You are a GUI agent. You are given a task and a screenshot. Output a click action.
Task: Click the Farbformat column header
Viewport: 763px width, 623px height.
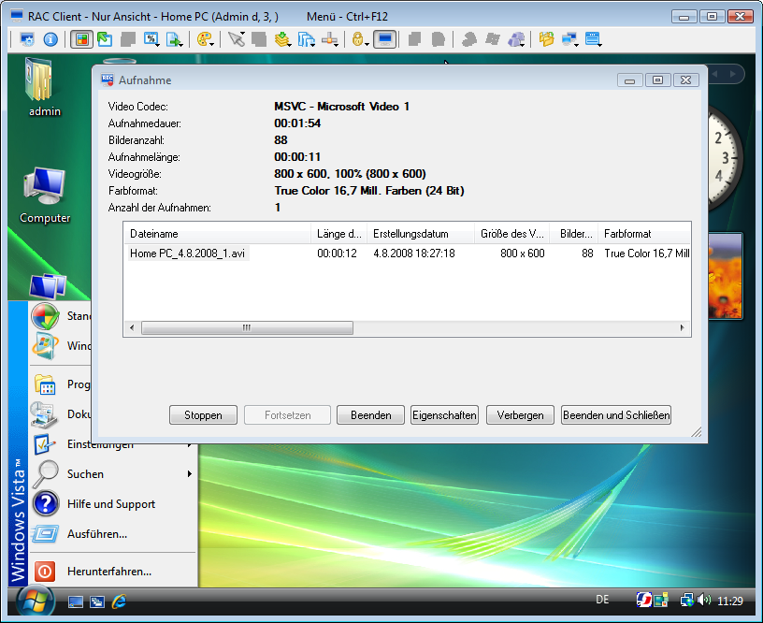(644, 234)
